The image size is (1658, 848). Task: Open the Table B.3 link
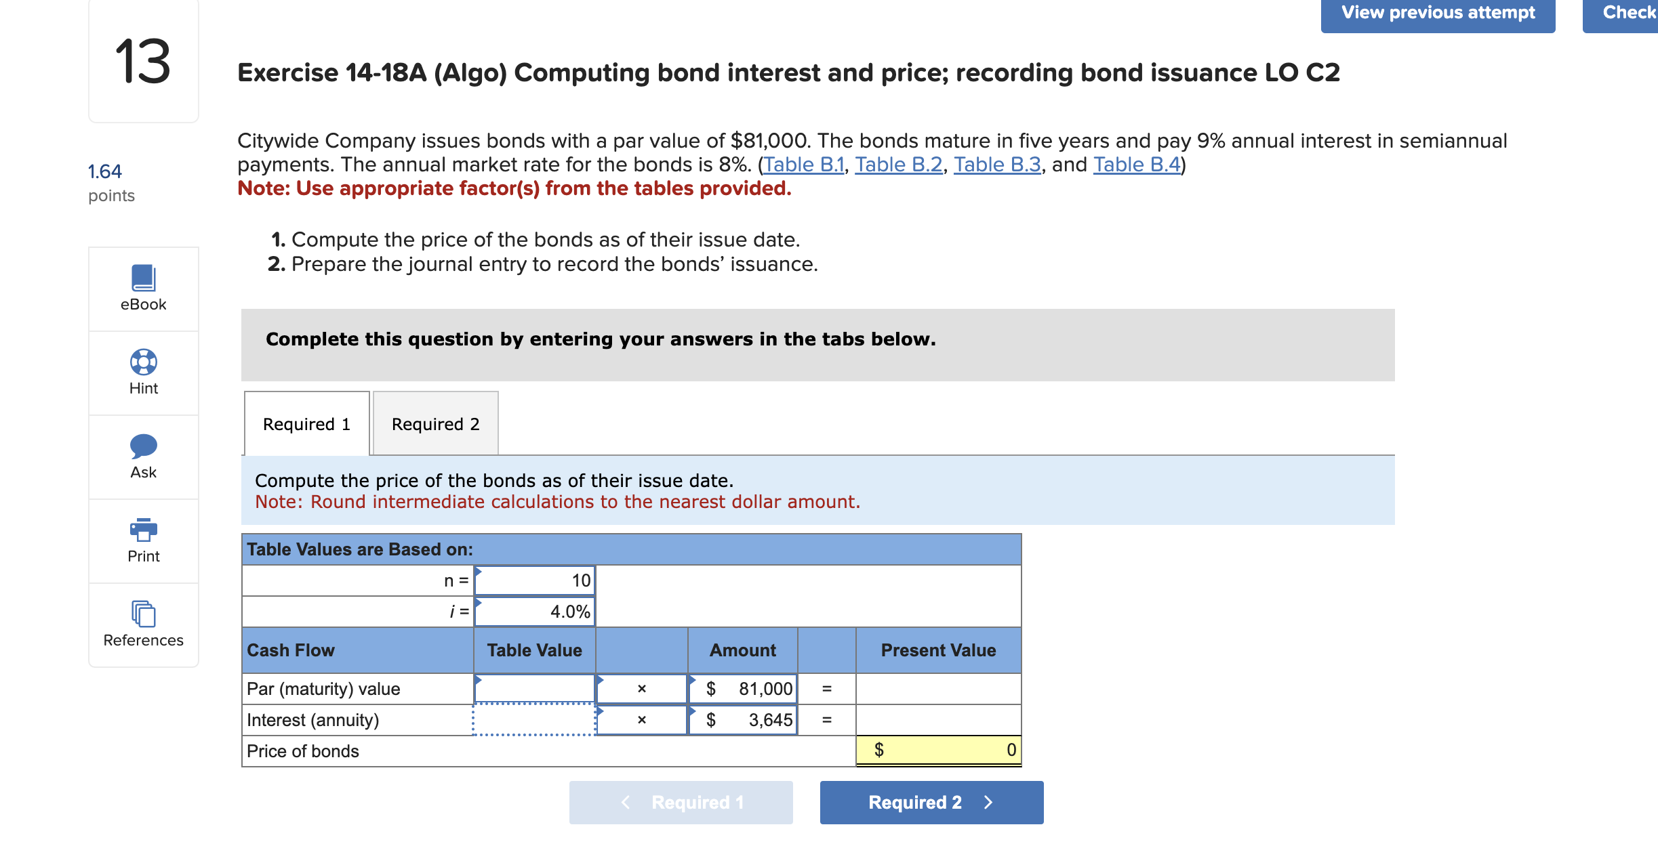[996, 164]
